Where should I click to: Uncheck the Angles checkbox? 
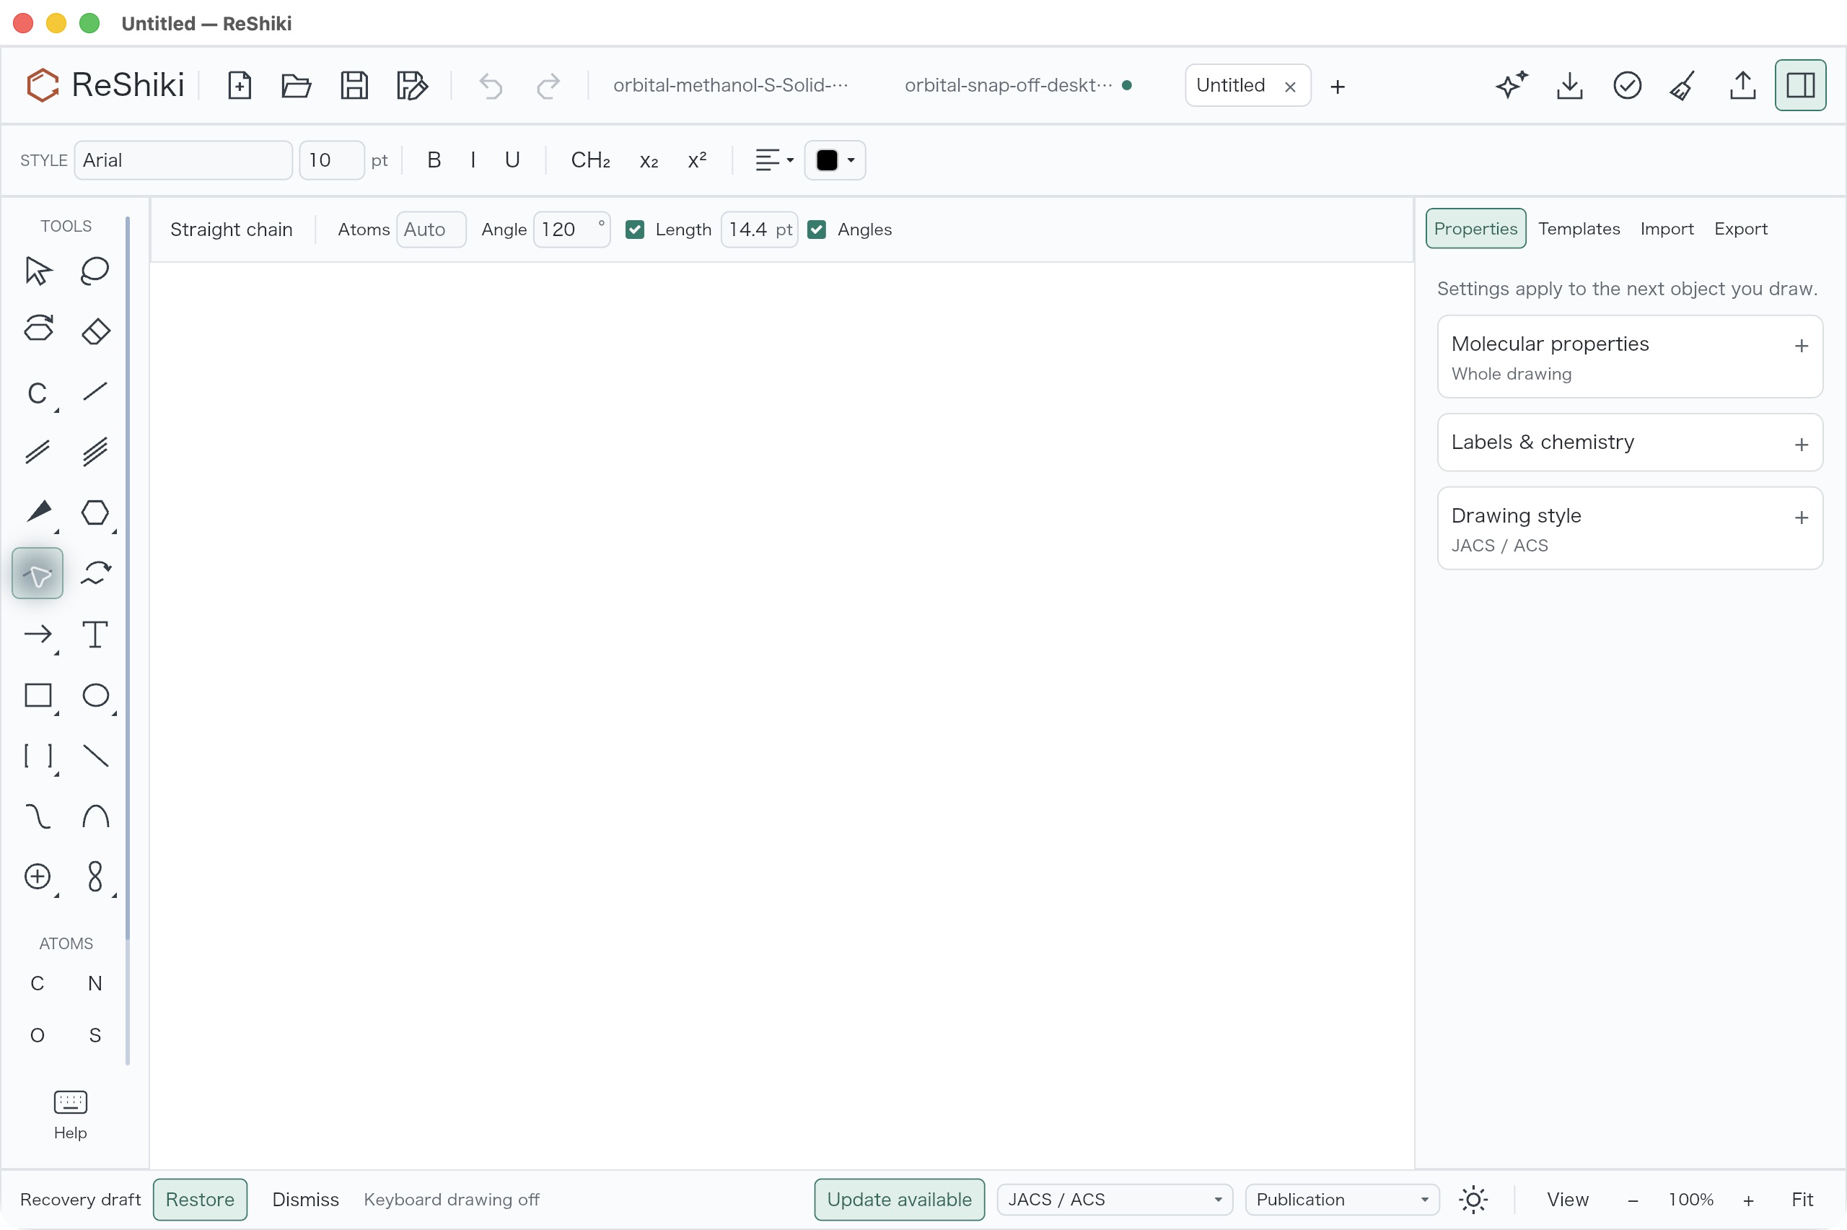point(817,229)
